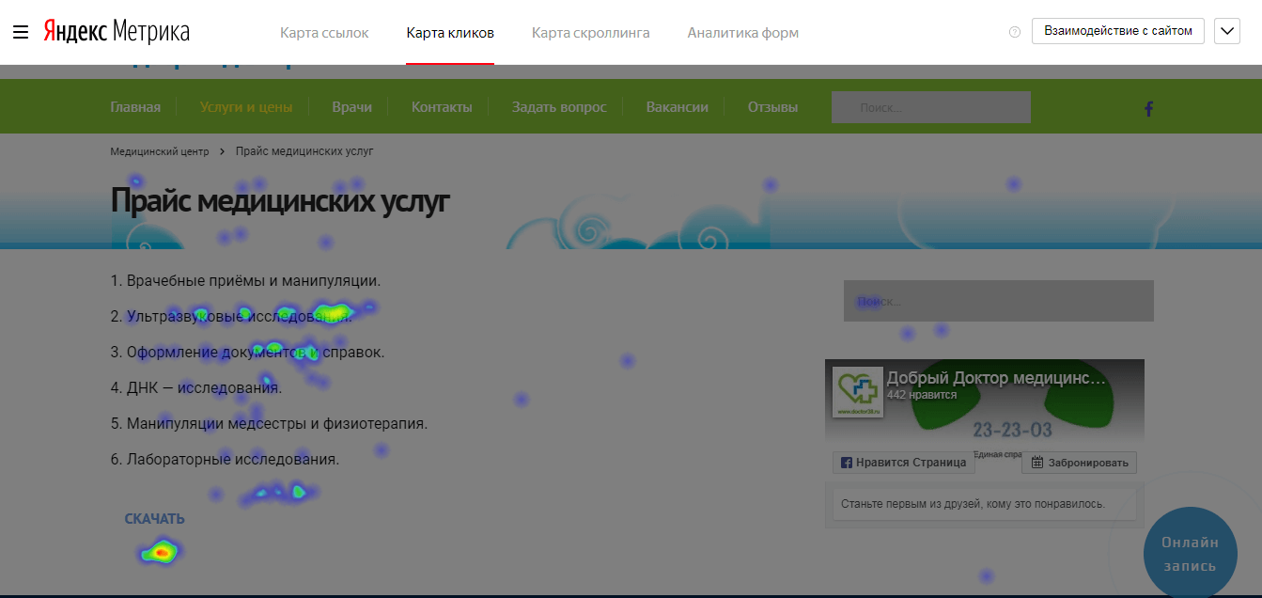The height and width of the screenshot is (598, 1262).
Task: Open Контакты menu item
Action: pyautogui.click(x=442, y=107)
